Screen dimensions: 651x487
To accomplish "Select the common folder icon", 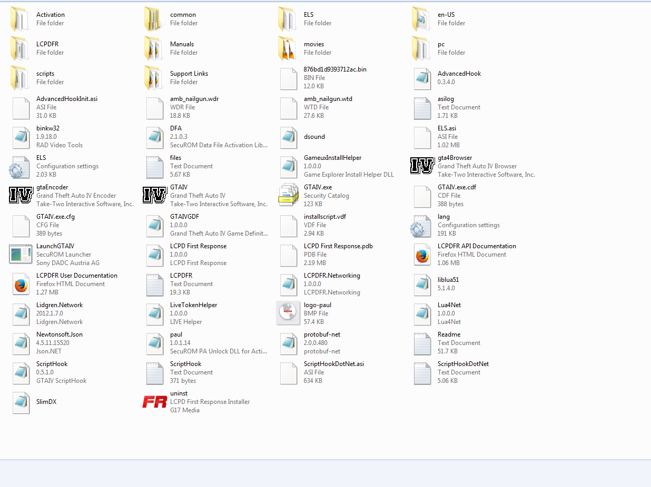I will tap(154, 19).
